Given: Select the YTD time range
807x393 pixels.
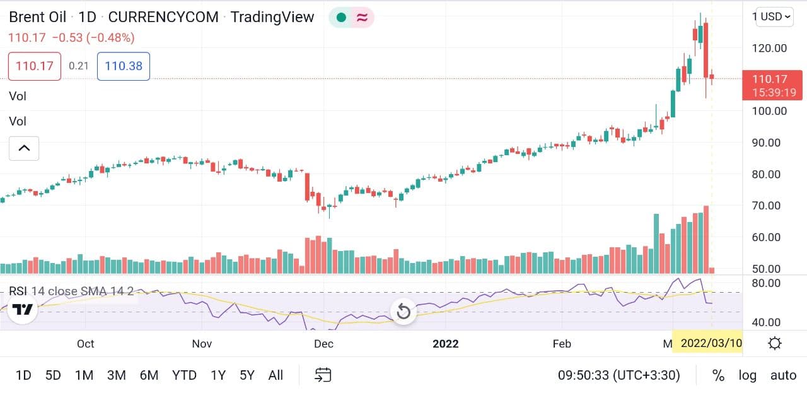Looking at the screenshot, I should point(184,375).
